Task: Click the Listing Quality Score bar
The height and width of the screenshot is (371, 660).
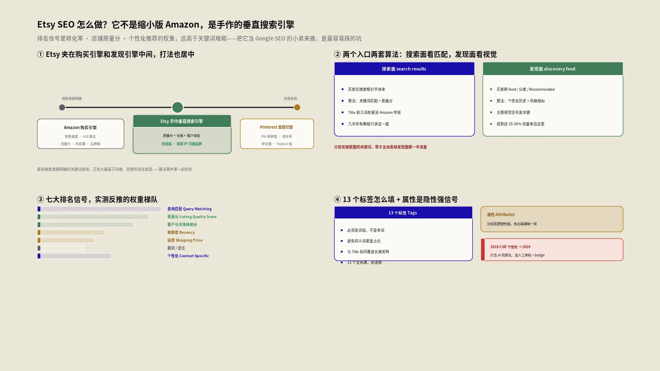Action: tap(93, 217)
